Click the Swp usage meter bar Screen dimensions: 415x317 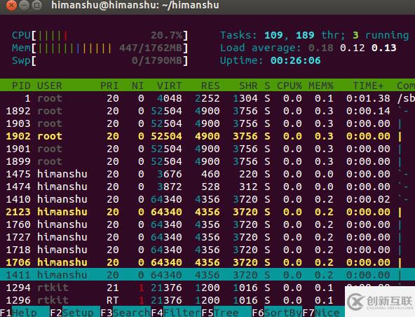click(x=100, y=60)
